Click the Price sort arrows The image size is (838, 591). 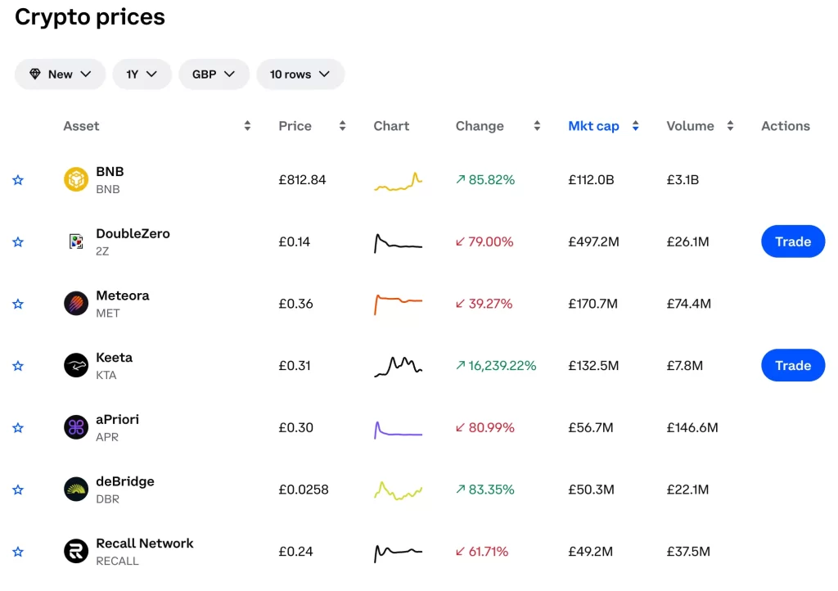[343, 126]
